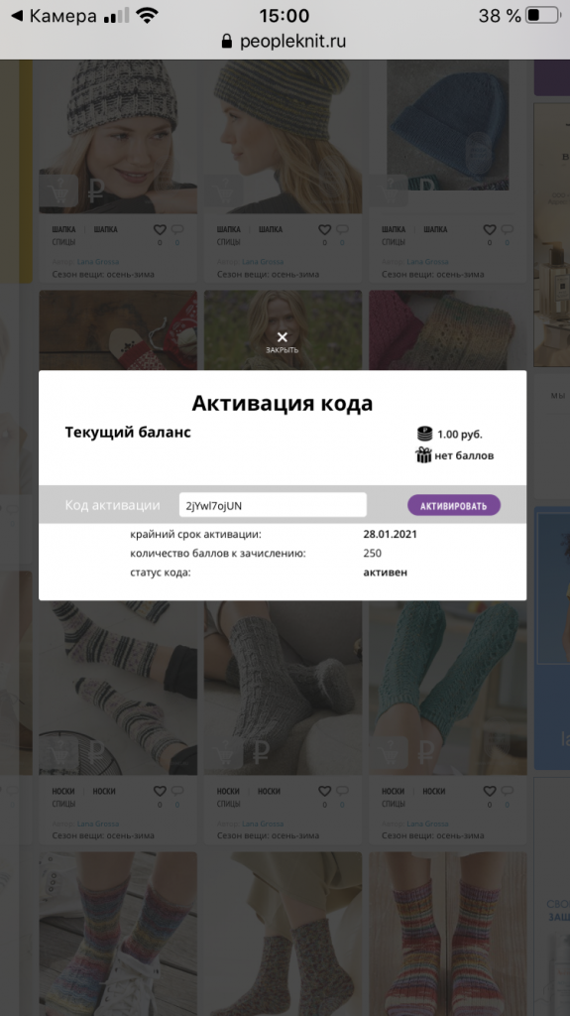
Task: Open comments on the first hat pattern
Action: 177,229
